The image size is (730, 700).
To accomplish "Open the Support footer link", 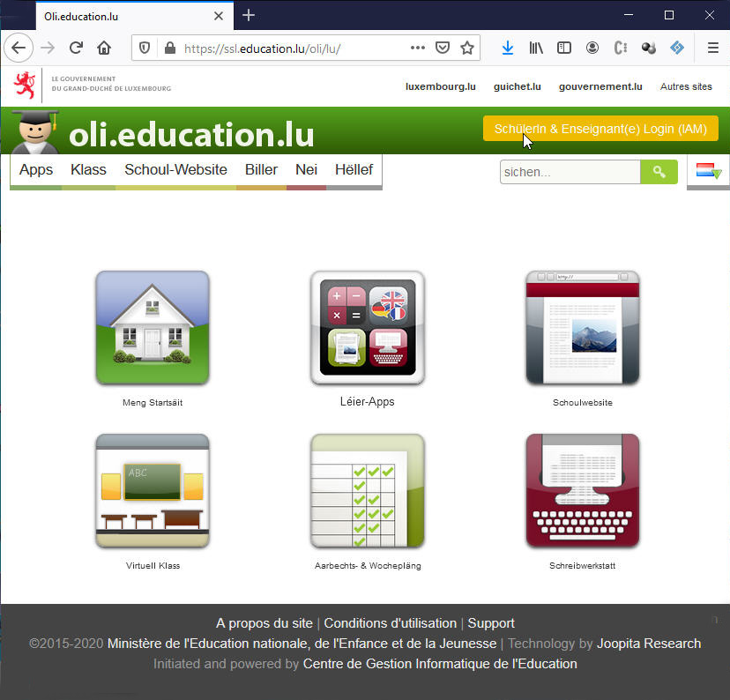I will pyautogui.click(x=491, y=623).
